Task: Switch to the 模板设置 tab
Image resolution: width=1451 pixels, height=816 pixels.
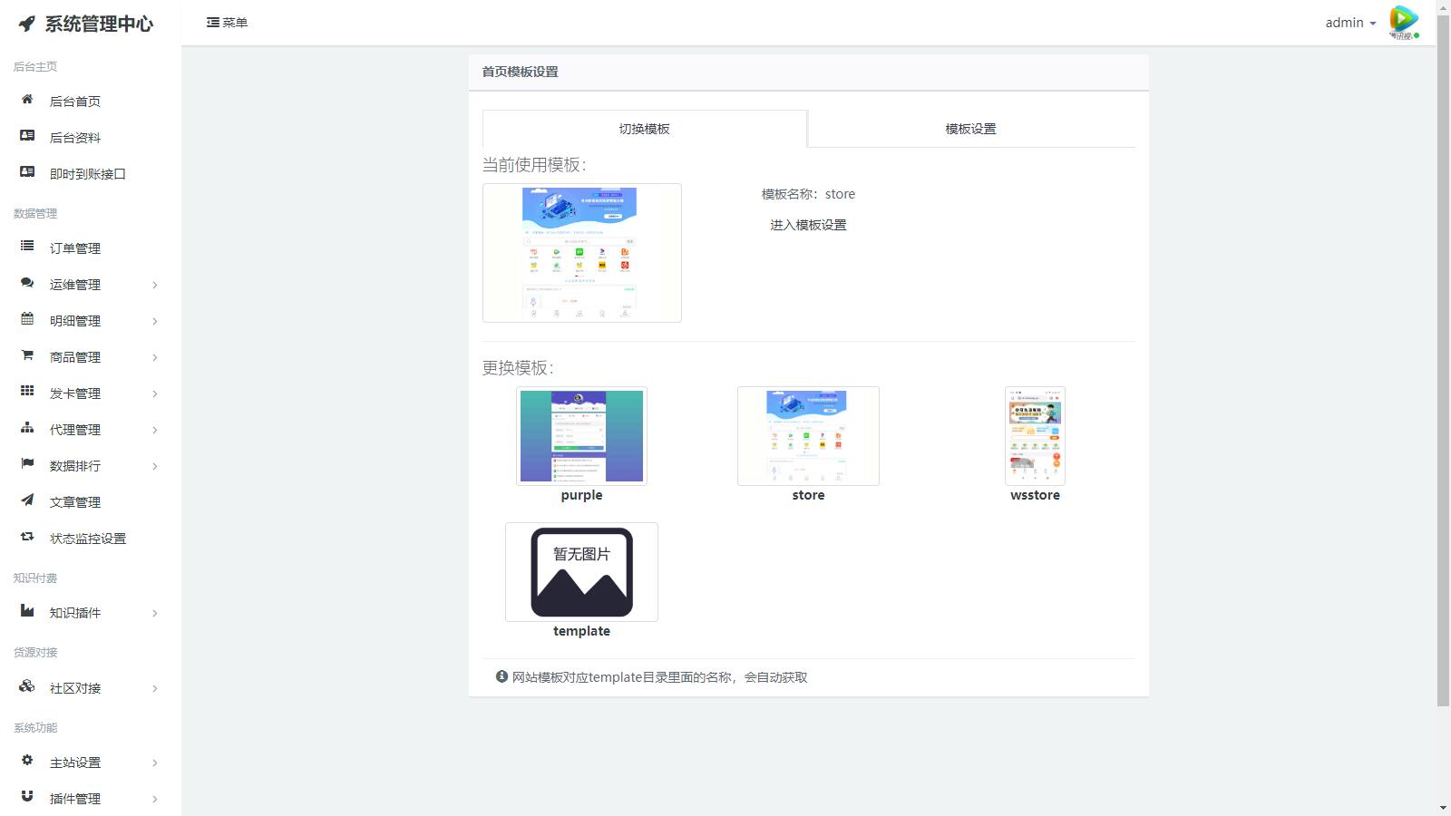Action: [970, 129]
